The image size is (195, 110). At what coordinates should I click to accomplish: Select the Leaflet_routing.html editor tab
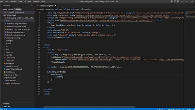(46, 6)
